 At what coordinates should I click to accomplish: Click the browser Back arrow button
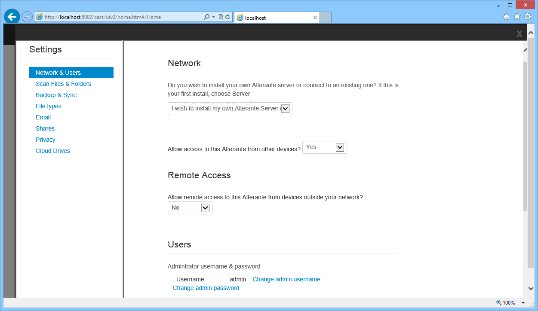pyautogui.click(x=12, y=17)
